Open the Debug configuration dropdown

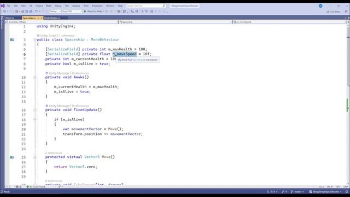(x=55, y=11)
